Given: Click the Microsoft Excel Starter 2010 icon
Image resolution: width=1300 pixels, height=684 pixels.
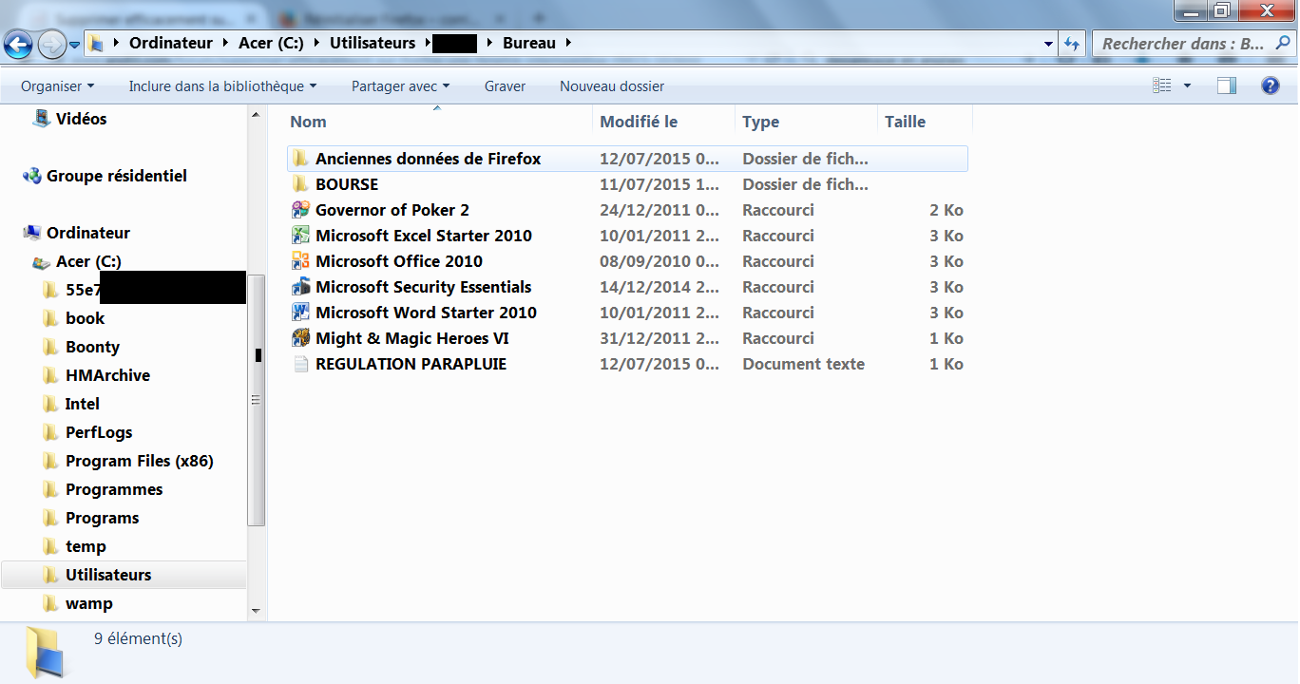Looking at the screenshot, I should pos(300,236).
